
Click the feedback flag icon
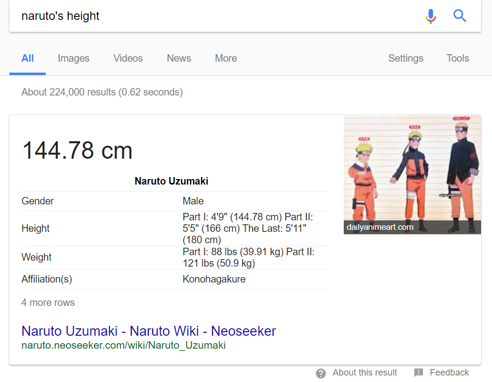pos(418,373)
